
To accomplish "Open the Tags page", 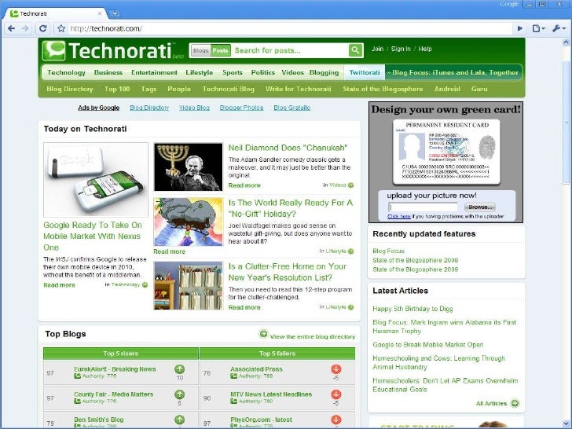I will (x=148, y=89).
